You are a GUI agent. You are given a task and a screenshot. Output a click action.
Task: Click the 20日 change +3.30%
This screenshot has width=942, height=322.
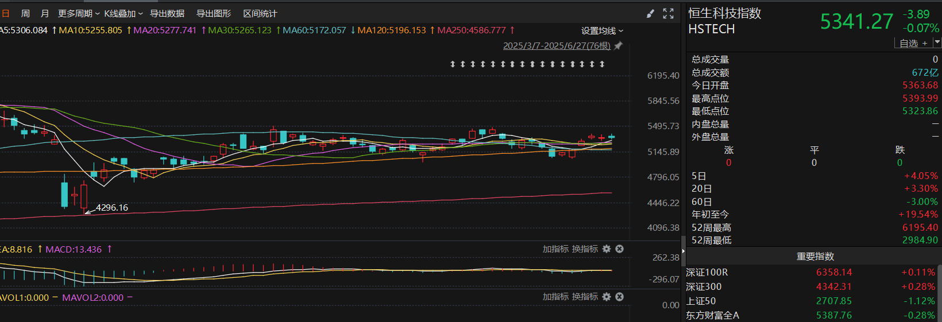[921, 189]
